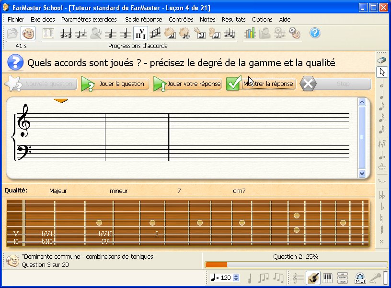Choose the bVII degree on fretboard
391x288 pixels.
pyautogui.click(x=105, y=234)
